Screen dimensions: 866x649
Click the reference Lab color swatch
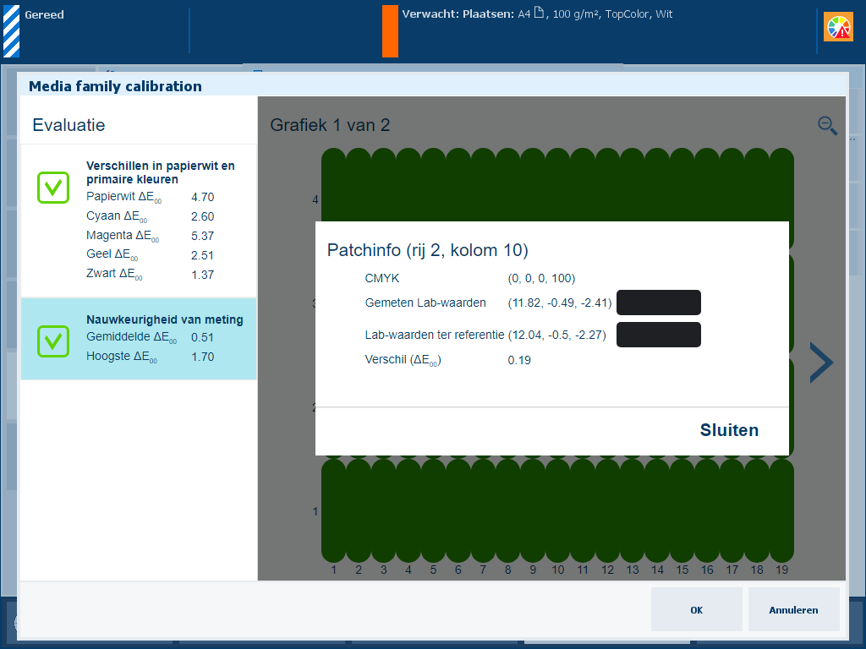point(658,335)
